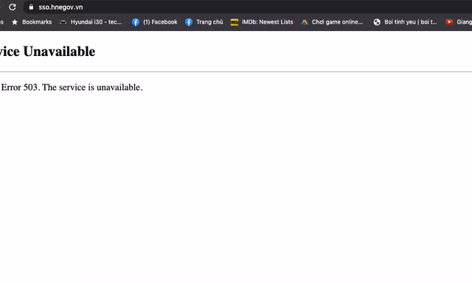Focus the address bar showing sso.hnegov.vn

coord(247,7)
